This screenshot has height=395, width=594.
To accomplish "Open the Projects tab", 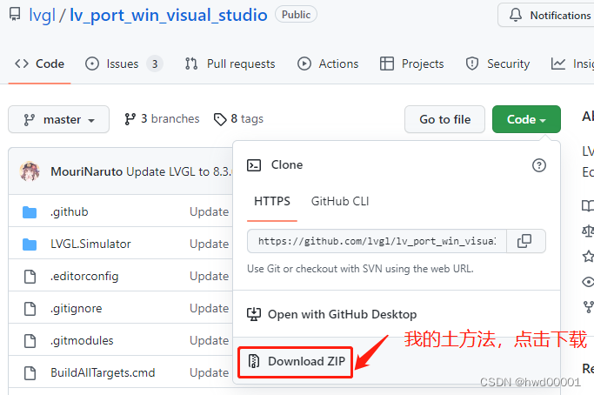I will click(411, 64).
